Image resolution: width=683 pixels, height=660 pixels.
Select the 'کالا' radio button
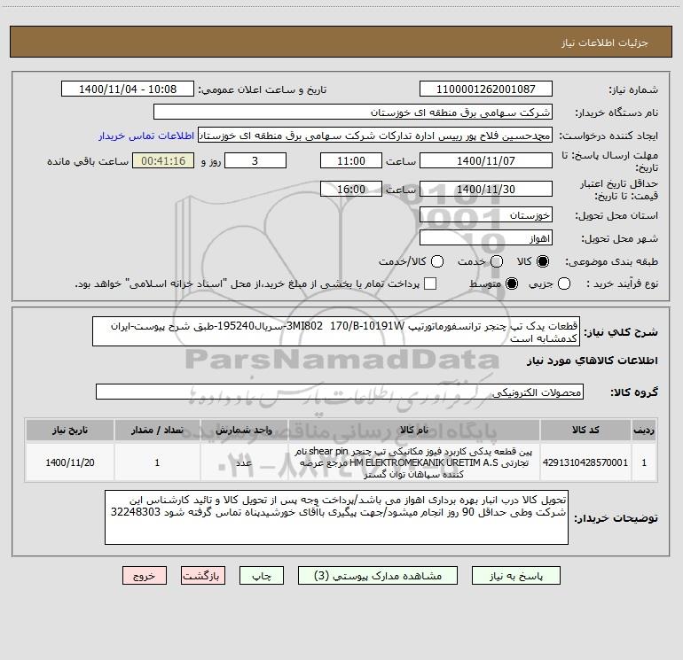pyautogui.click(x=543, y=261)
